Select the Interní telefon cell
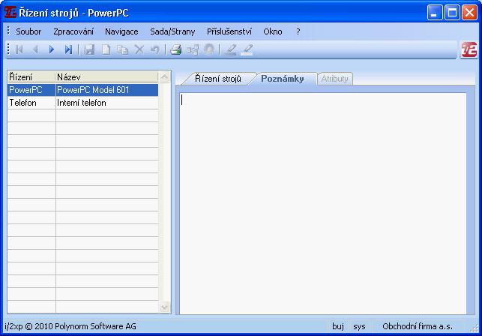482x336 pixels. pyautogui.click(x=107, y=103)
